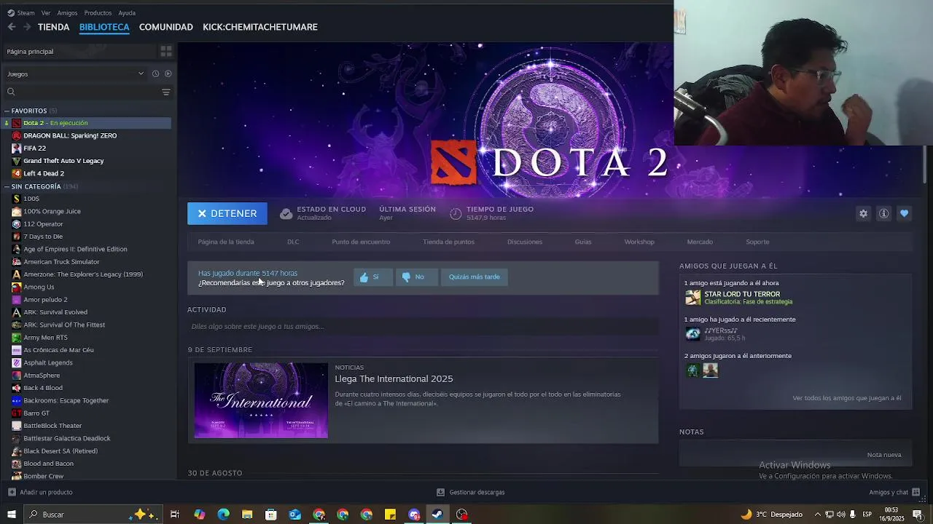Viewport: 933px width, 524px height.
Task: Open friend ♪♪YERss♪♪ avatar
Action: [692, 333]
